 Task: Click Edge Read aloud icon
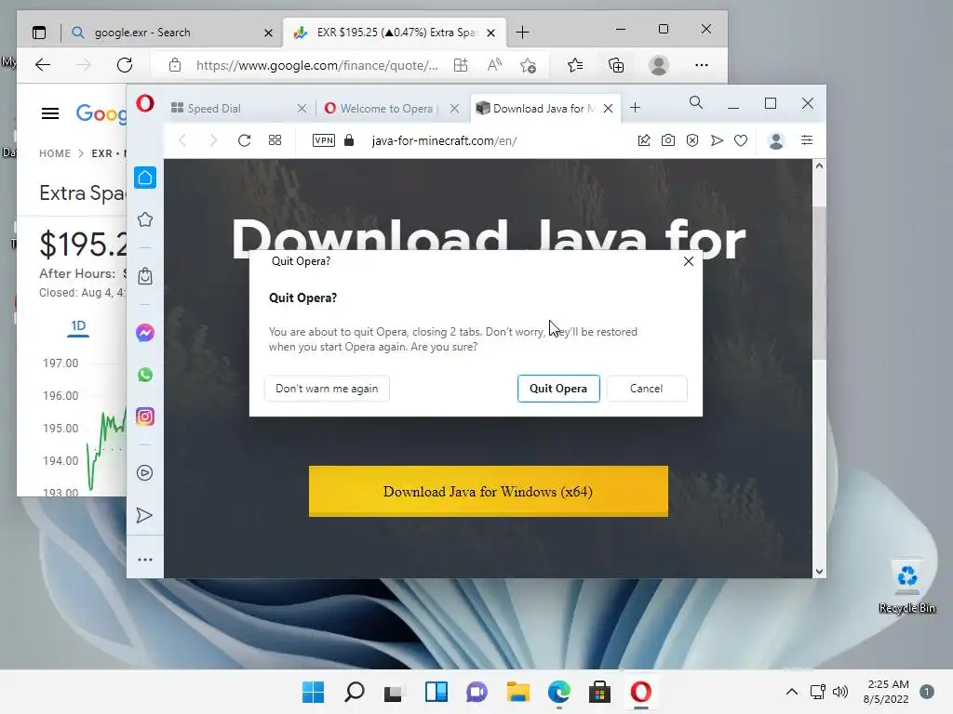click(495, 65)
